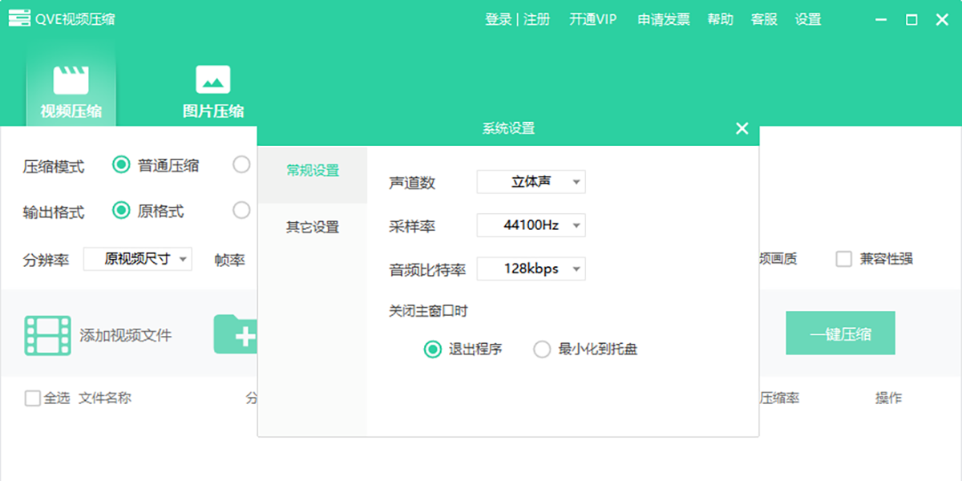Expand the resolution original size dropdown
The width and height of the screenshot is (962, 481).
pos(138,259)
